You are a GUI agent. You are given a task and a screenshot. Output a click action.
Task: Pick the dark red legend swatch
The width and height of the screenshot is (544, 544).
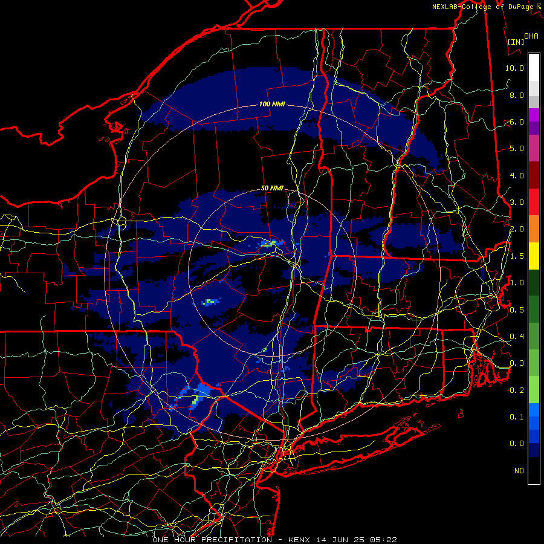pyautogui.click(x=534, y=175)
